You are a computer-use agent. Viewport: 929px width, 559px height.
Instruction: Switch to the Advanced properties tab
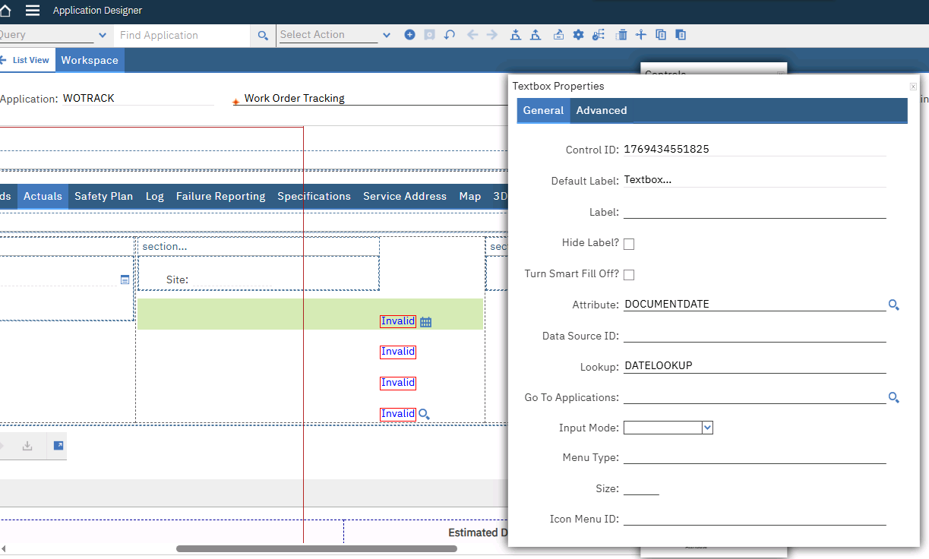[x=601, y=110]
